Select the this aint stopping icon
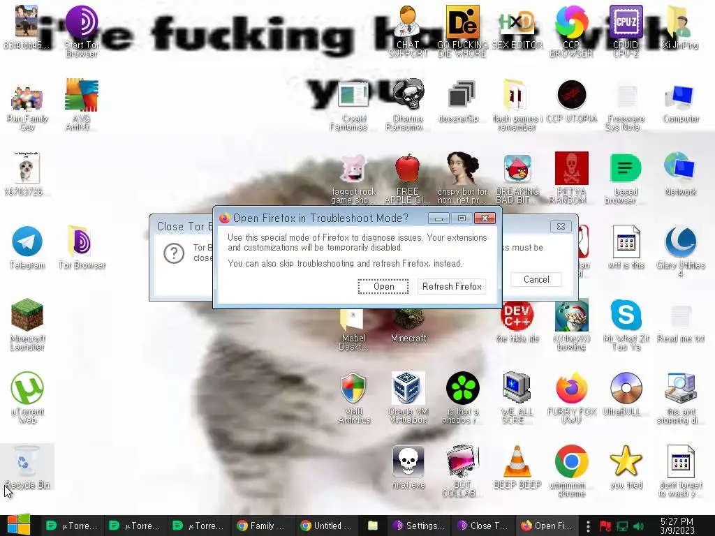Viewport: 715px width, 536px height. (679, 397)
